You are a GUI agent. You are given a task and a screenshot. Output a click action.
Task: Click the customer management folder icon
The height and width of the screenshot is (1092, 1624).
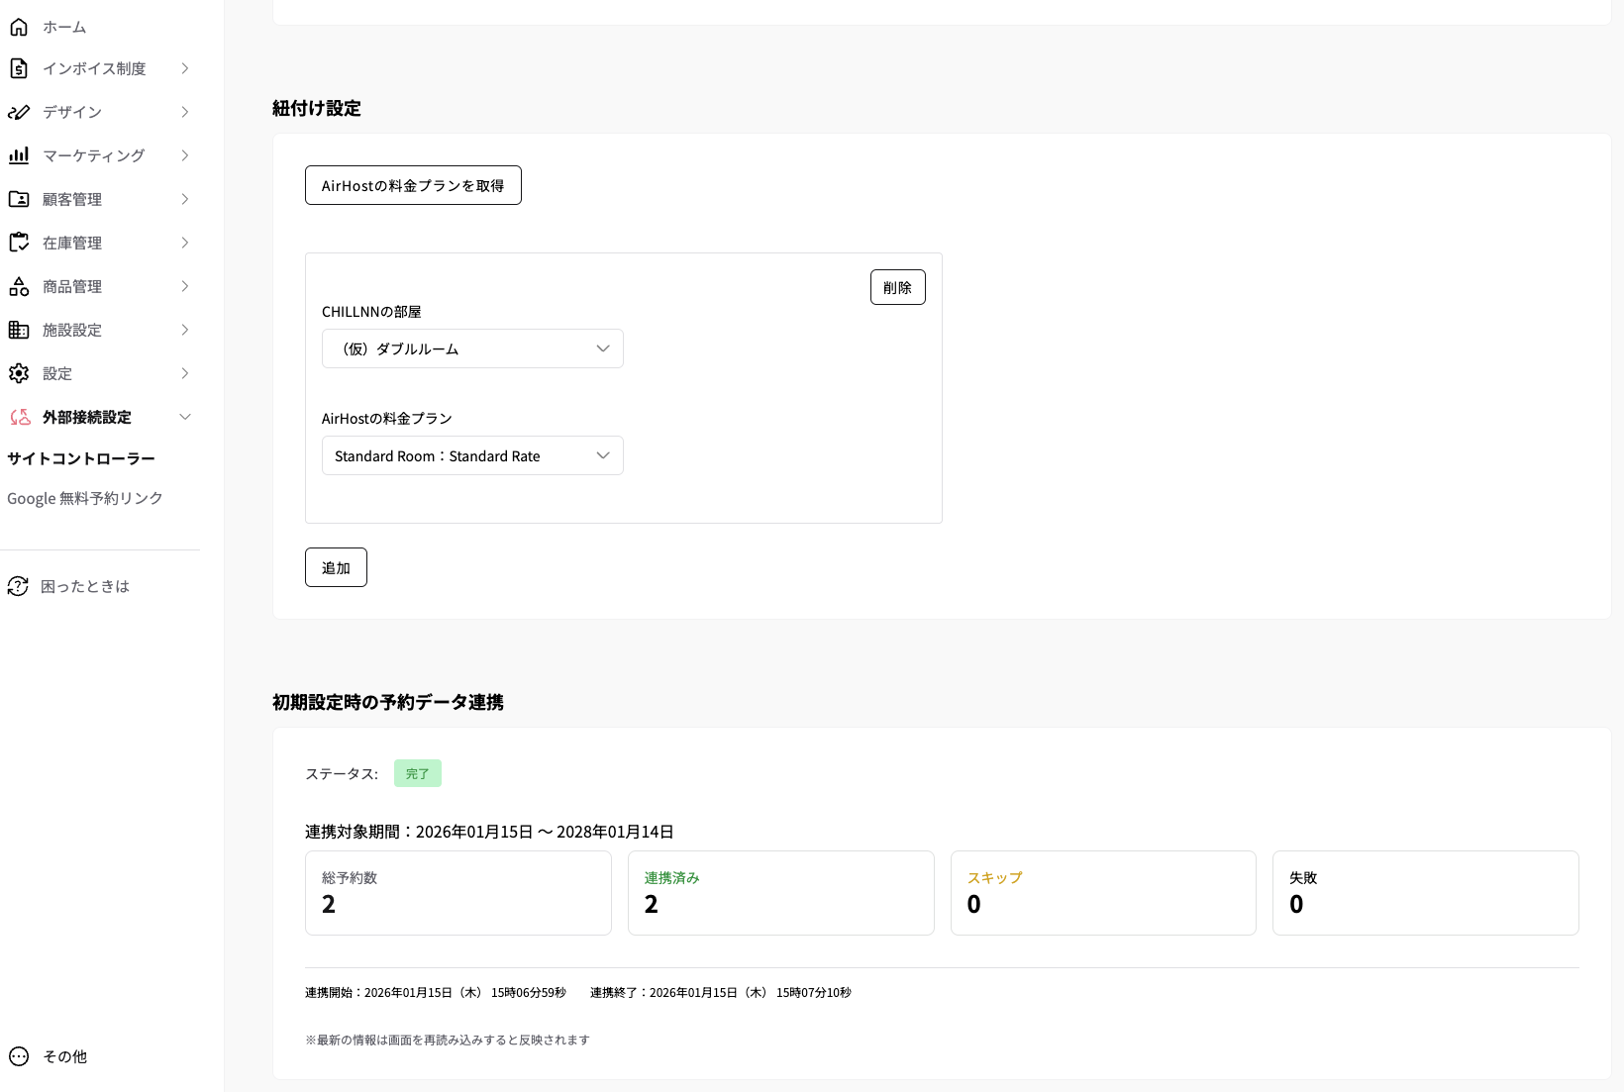click(x=19, y=199)
